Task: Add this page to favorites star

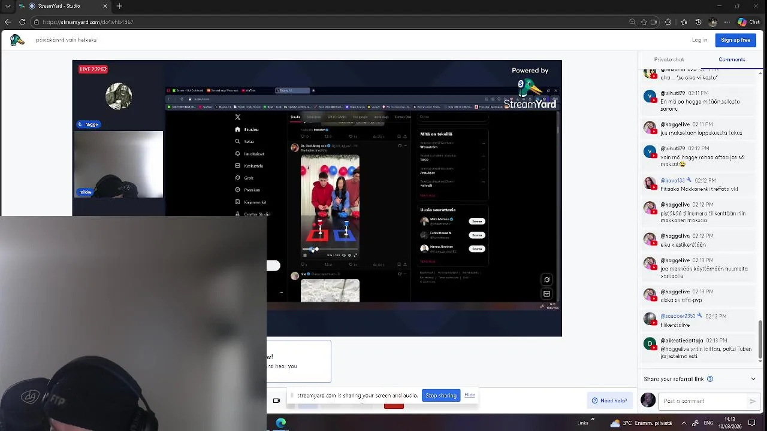Action: click(x=644, y=22)
